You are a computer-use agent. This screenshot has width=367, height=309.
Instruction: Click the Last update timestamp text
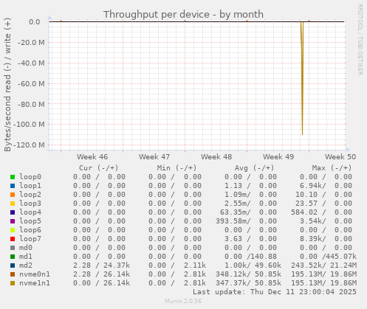tap(275, 292)
